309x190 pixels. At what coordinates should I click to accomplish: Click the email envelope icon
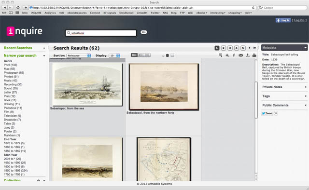pos(240,55)
